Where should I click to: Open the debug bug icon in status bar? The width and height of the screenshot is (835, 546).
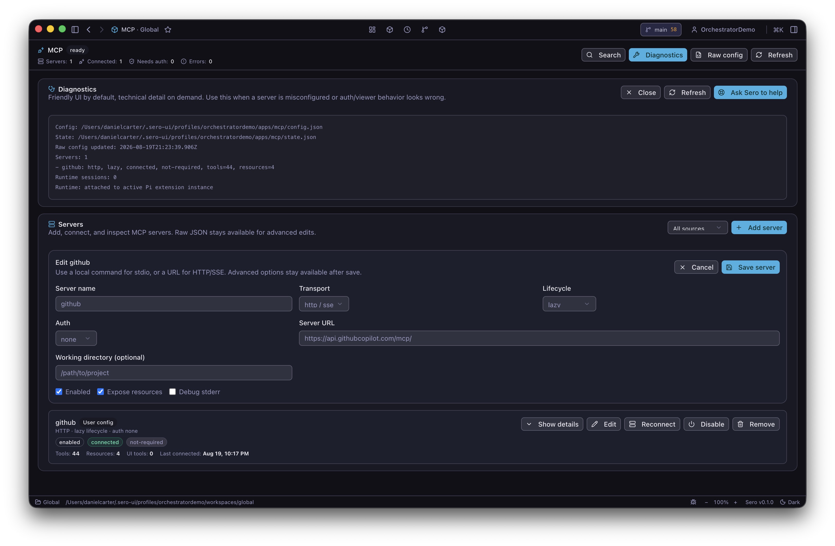click(x=693, y=502)
